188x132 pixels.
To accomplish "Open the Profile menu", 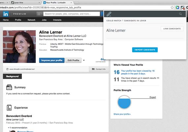I will (18, 20).
